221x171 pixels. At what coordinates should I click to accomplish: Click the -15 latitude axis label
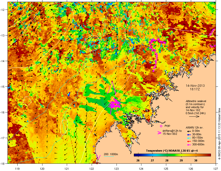tap(3, 87)
